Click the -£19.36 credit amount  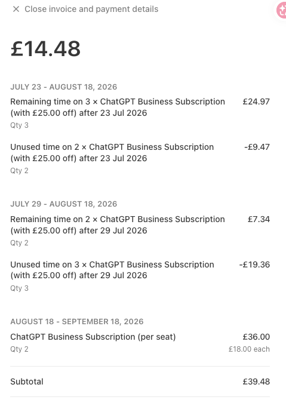pos(254,264)
